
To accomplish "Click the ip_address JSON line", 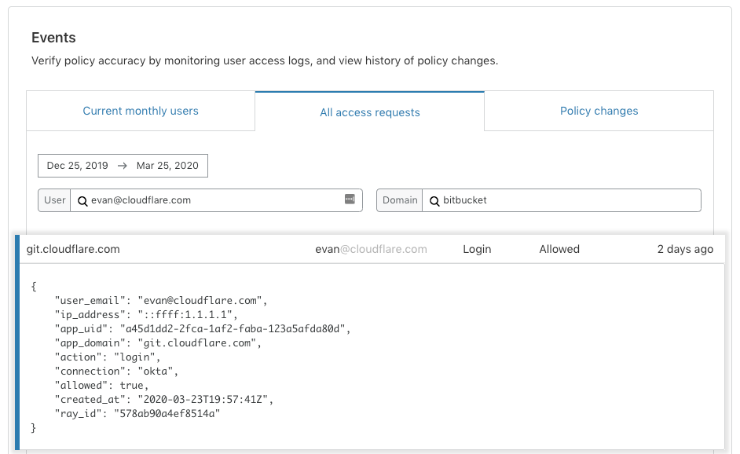I will click(146, 315).
